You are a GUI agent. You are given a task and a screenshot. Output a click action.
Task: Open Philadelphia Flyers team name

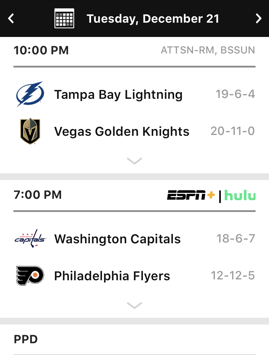click(112, 276)
